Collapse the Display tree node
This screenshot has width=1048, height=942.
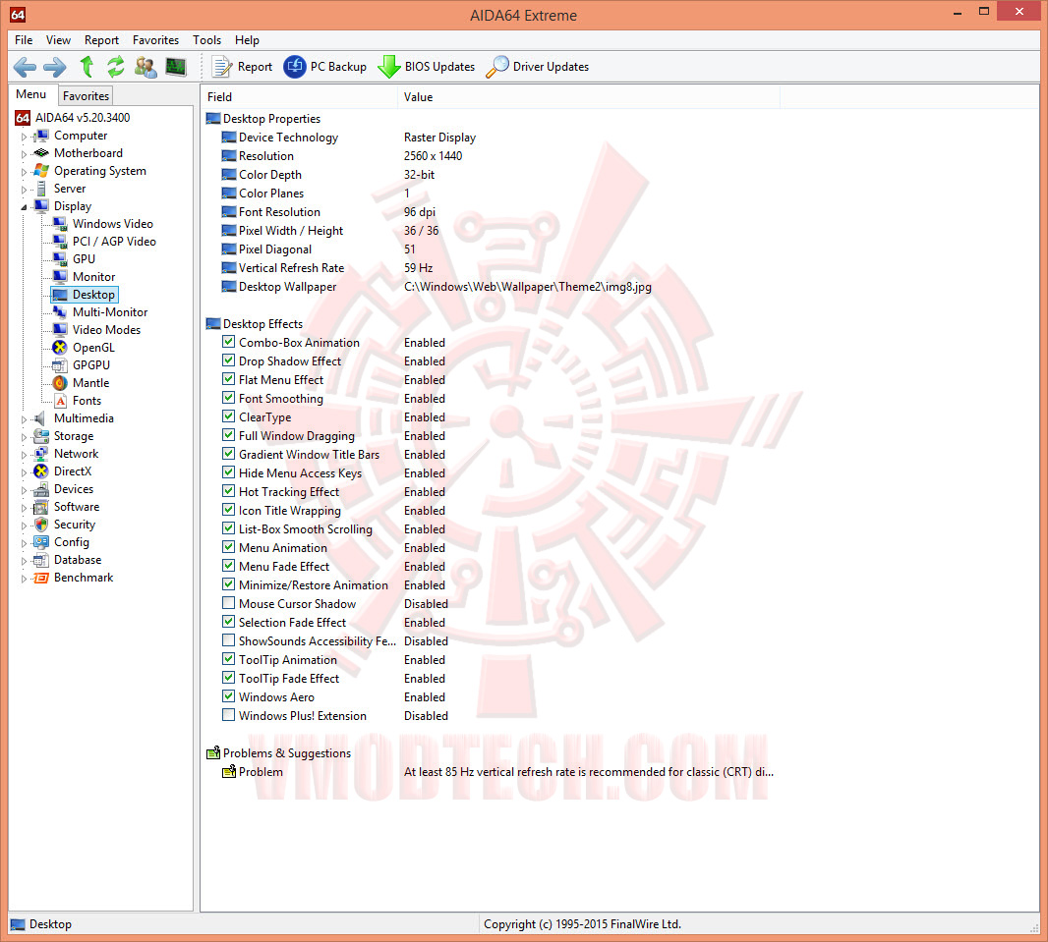24,207
